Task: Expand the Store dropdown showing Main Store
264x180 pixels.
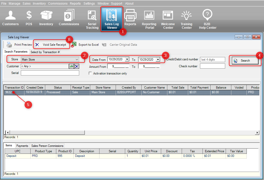Action: (x=50, y=59)
